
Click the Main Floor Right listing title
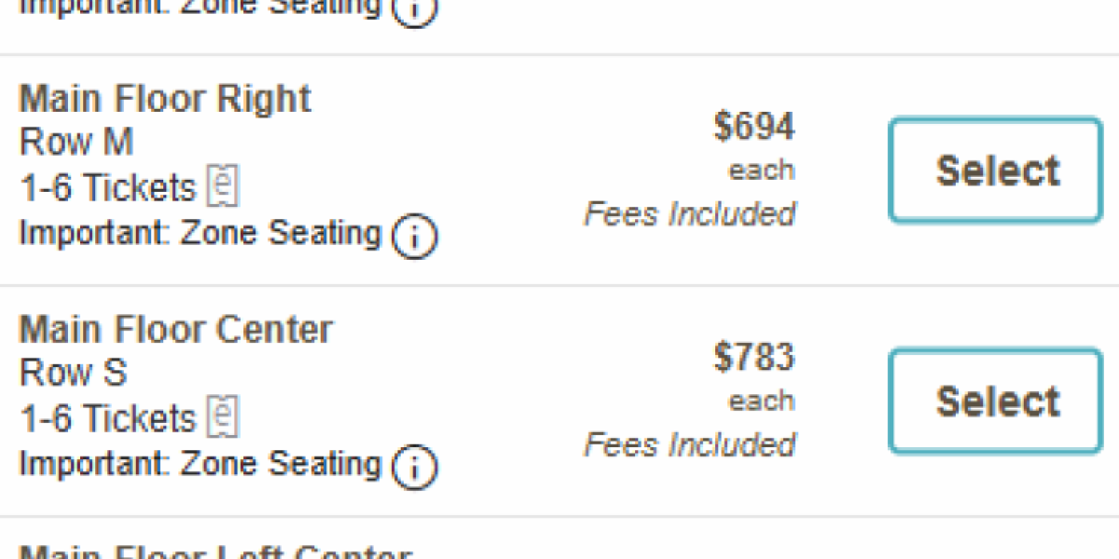coord(165,99)
